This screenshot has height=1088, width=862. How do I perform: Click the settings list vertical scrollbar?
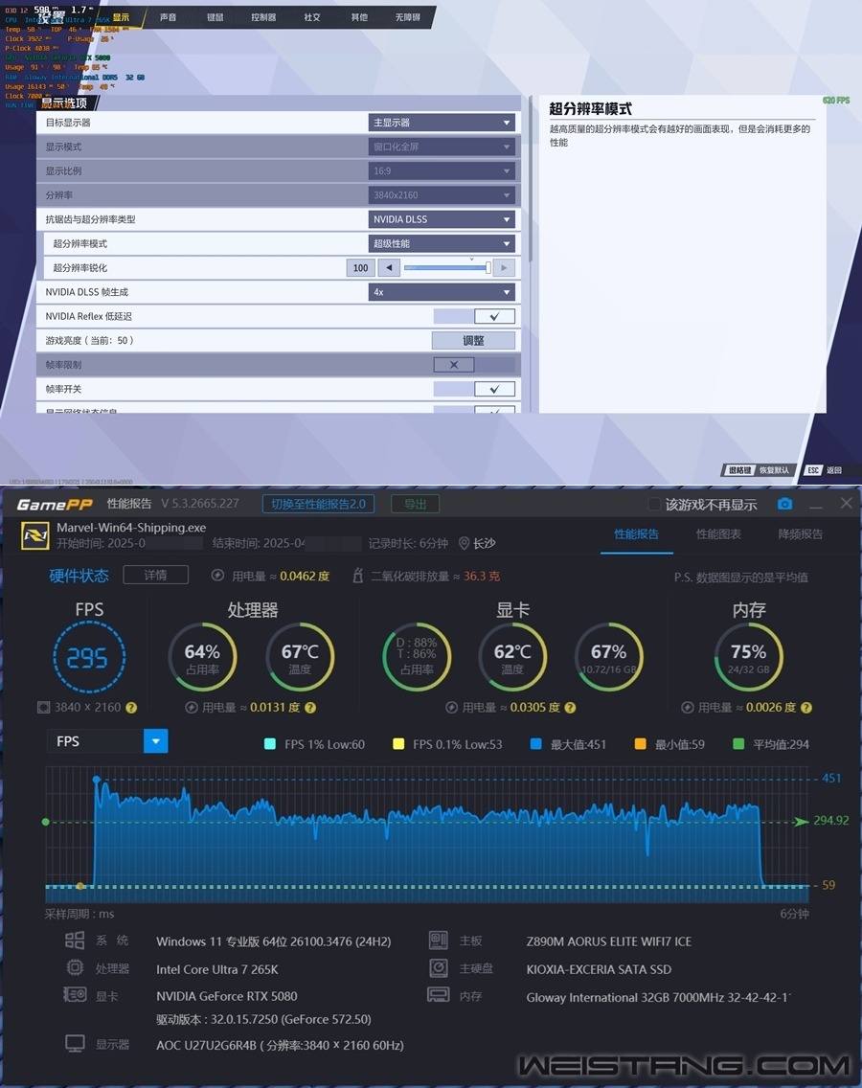(531, 180)
